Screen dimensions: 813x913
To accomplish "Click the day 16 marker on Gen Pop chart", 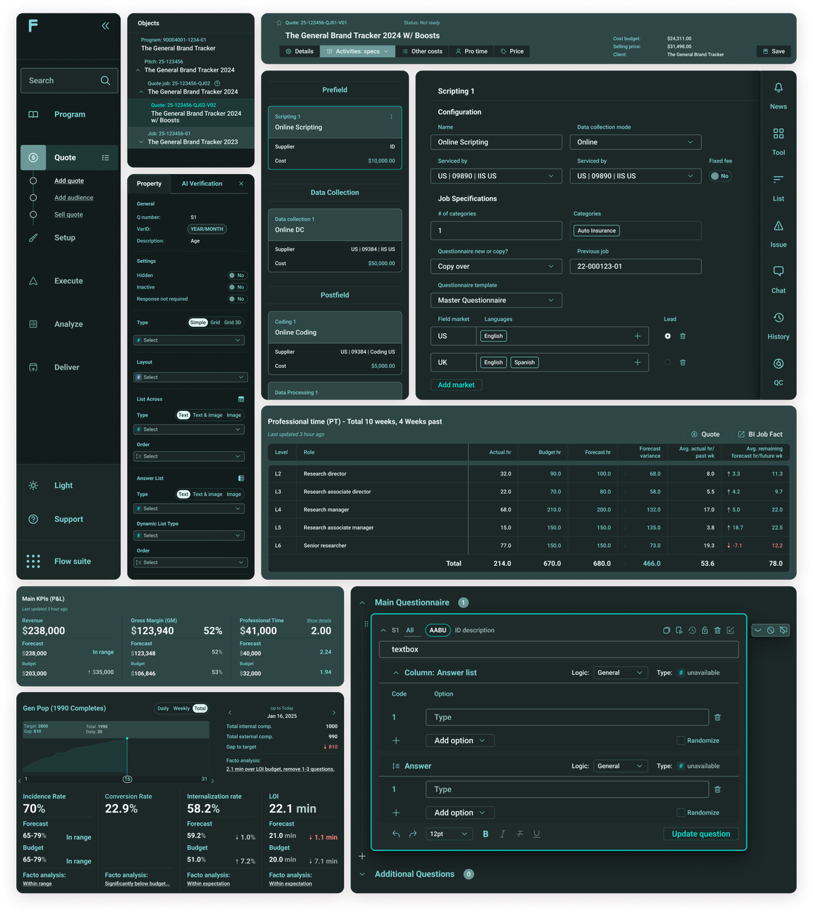I will coord(127,779).
